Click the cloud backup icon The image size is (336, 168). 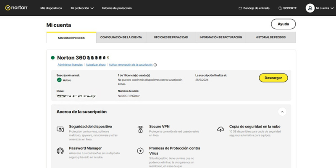point(220,129)
